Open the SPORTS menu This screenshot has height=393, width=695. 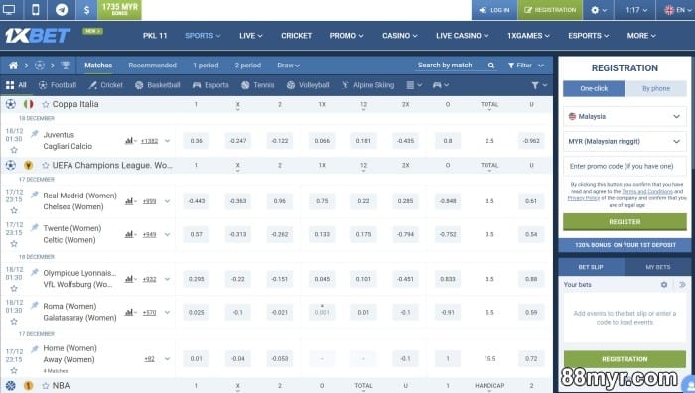(203, 36)
